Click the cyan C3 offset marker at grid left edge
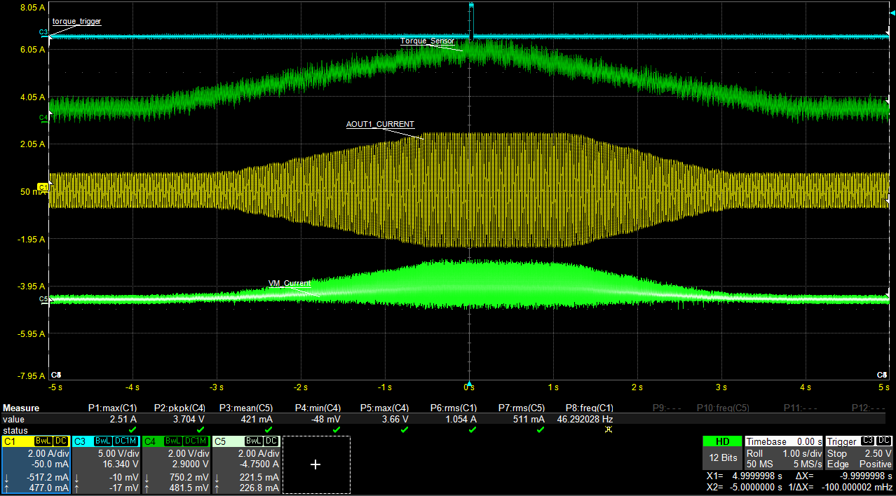Image resolution: width=896 pixels, height=496 pixels. click(x=43, y=33)
